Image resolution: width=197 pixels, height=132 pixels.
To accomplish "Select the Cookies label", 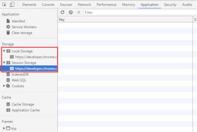I will (x=18, y=86).
